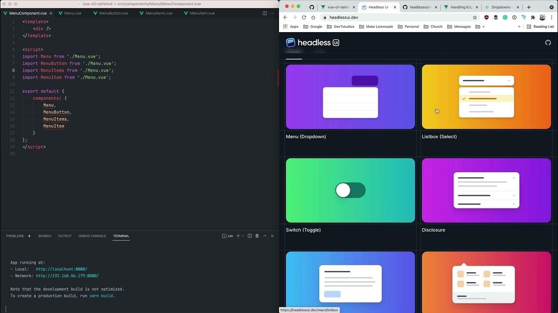Open the Personal bookmarks folder
558x313 pixels.
[408, 27]
